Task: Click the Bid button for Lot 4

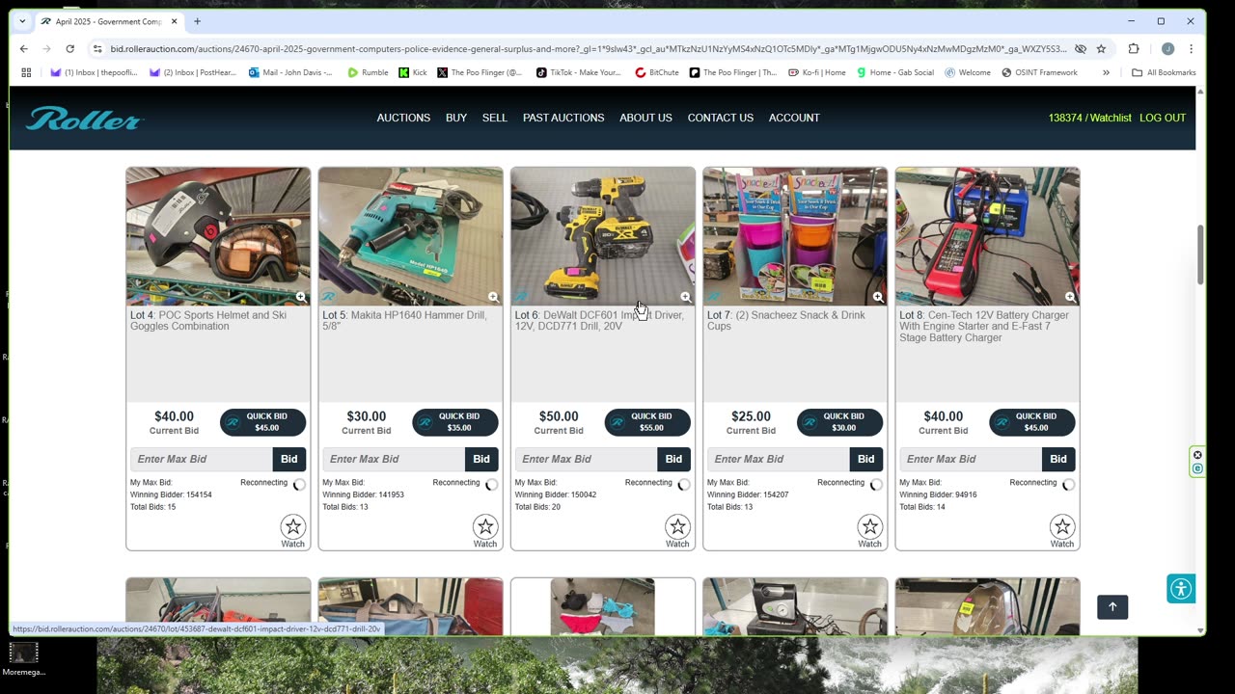Action: [289, 459]
